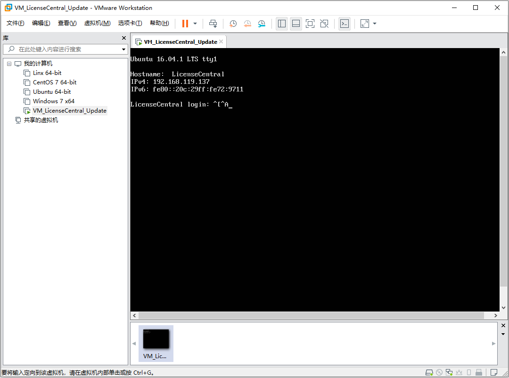Switch to Unity mode
The width and height of the screenshot is (509, 378).
click(324, 24)
